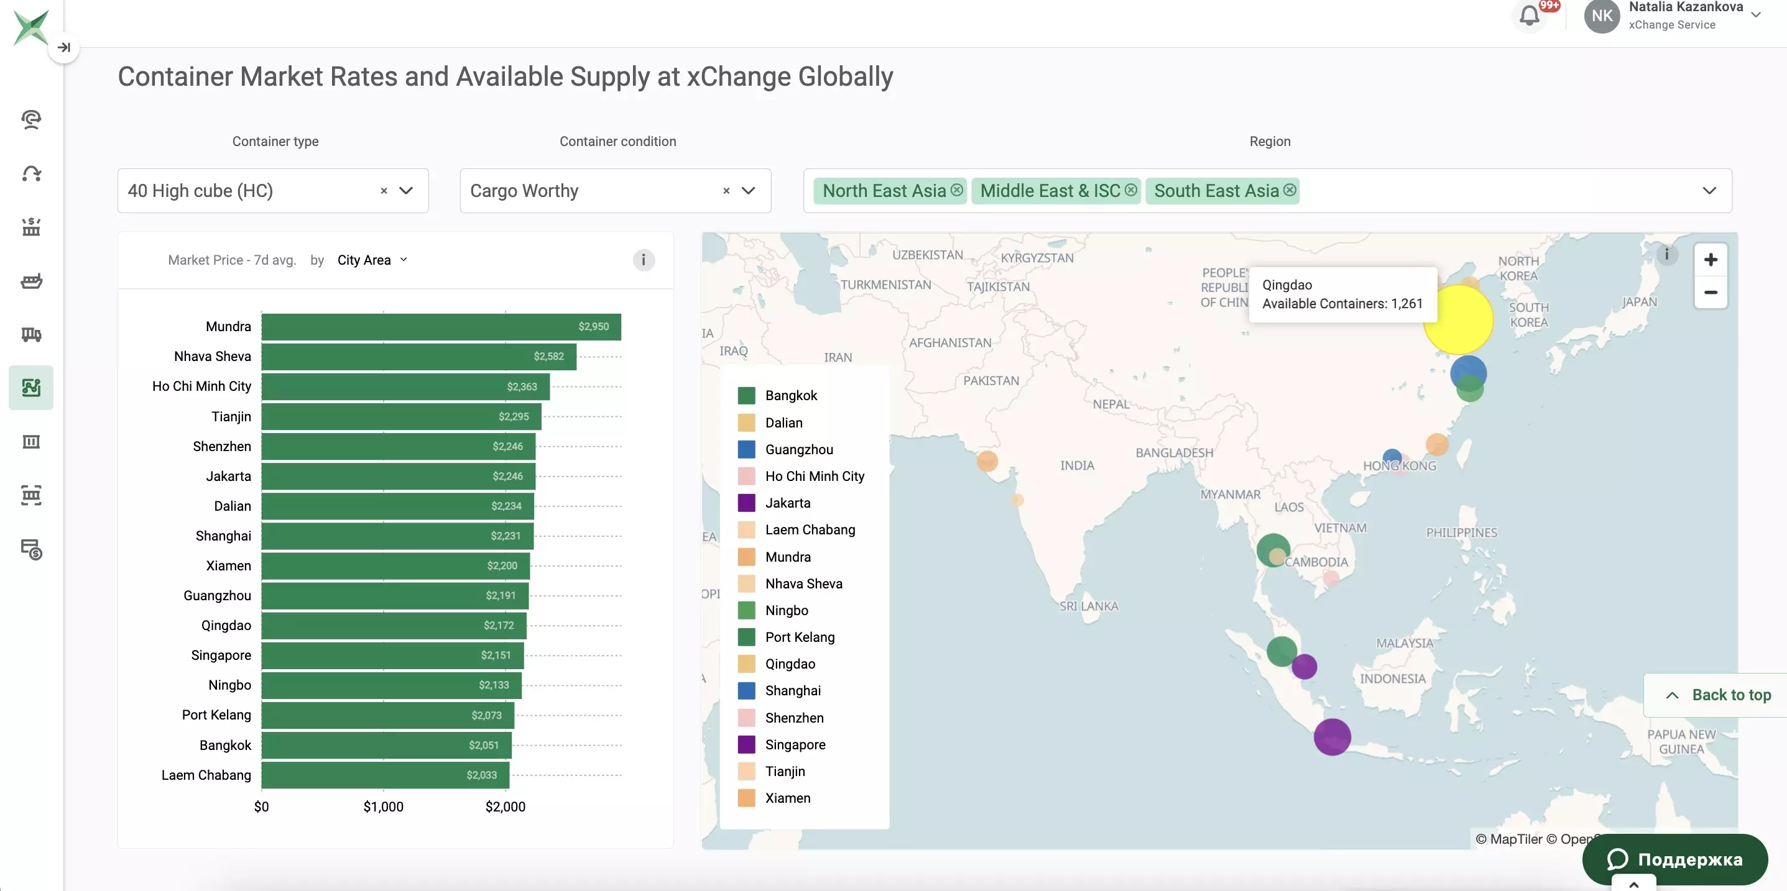The image size is (1787, 891).
Task: Click the xChange star logo
Action: [x=30, y=28]
